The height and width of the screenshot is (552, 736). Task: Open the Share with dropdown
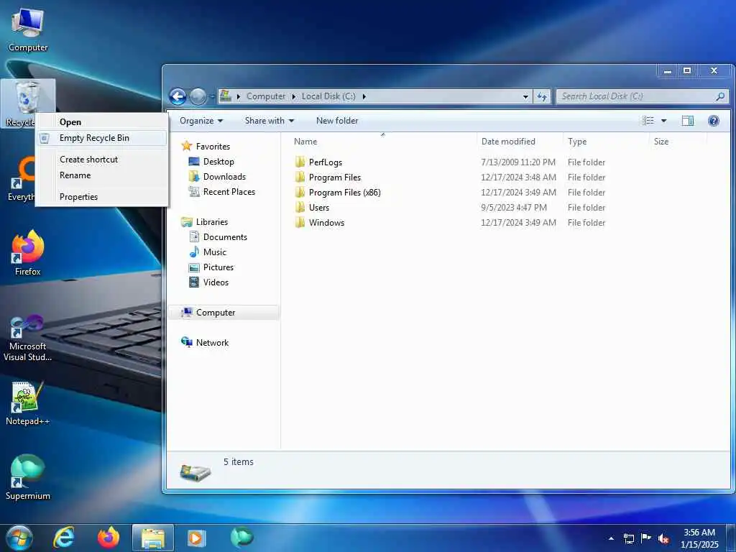270,121
